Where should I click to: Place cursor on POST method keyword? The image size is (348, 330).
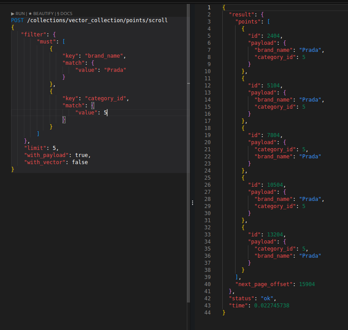tap(18, 20)
